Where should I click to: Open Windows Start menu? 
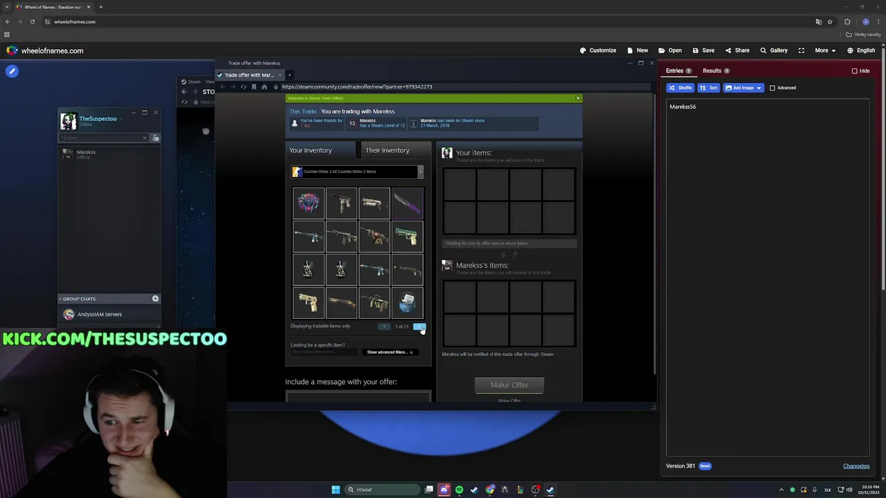click(x=336, y=490)
